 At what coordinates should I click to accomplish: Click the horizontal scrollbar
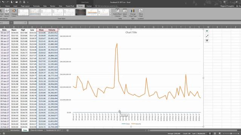click(x=193, y=130)
